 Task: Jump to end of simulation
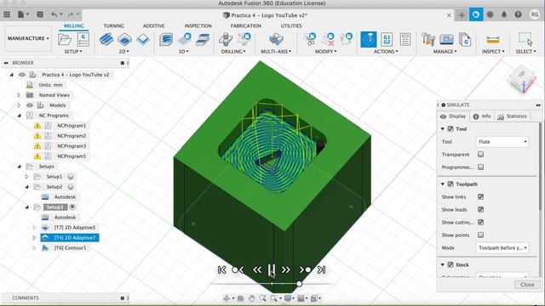[x=322, y=269]
